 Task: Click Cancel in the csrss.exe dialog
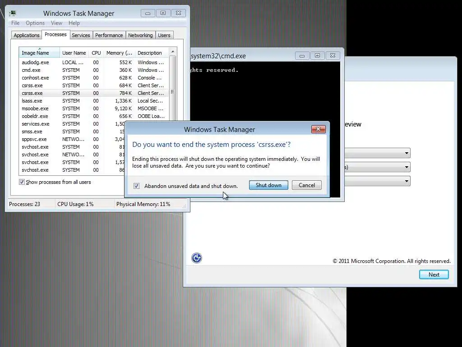pyautogui.click(x=307, y=185)
